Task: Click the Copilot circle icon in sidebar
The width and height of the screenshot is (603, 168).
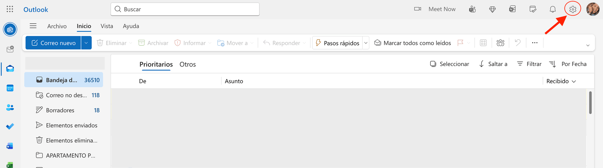Action: click(x=10, y=29)
